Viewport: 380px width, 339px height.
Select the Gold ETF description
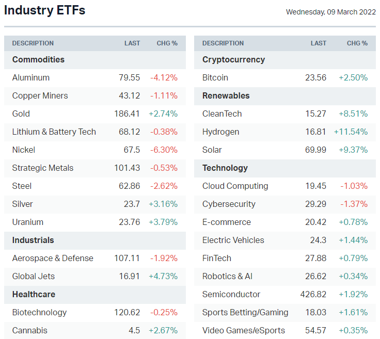21,114
